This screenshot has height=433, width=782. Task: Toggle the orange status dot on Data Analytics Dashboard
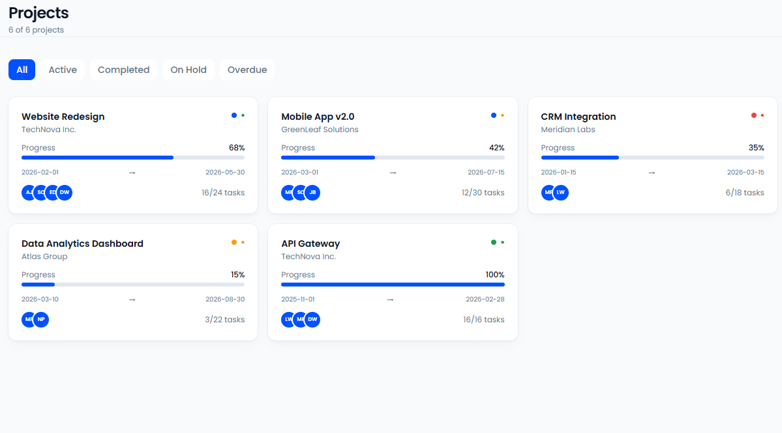234,242
